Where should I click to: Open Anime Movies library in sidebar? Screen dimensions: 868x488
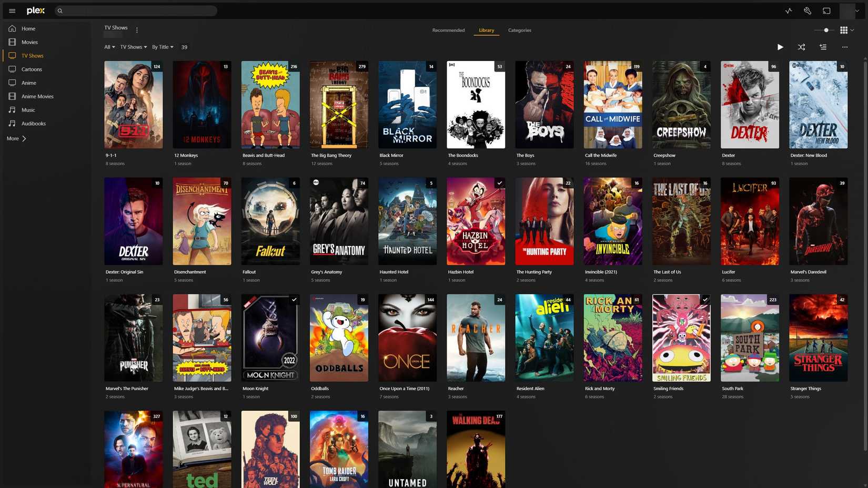37,97
